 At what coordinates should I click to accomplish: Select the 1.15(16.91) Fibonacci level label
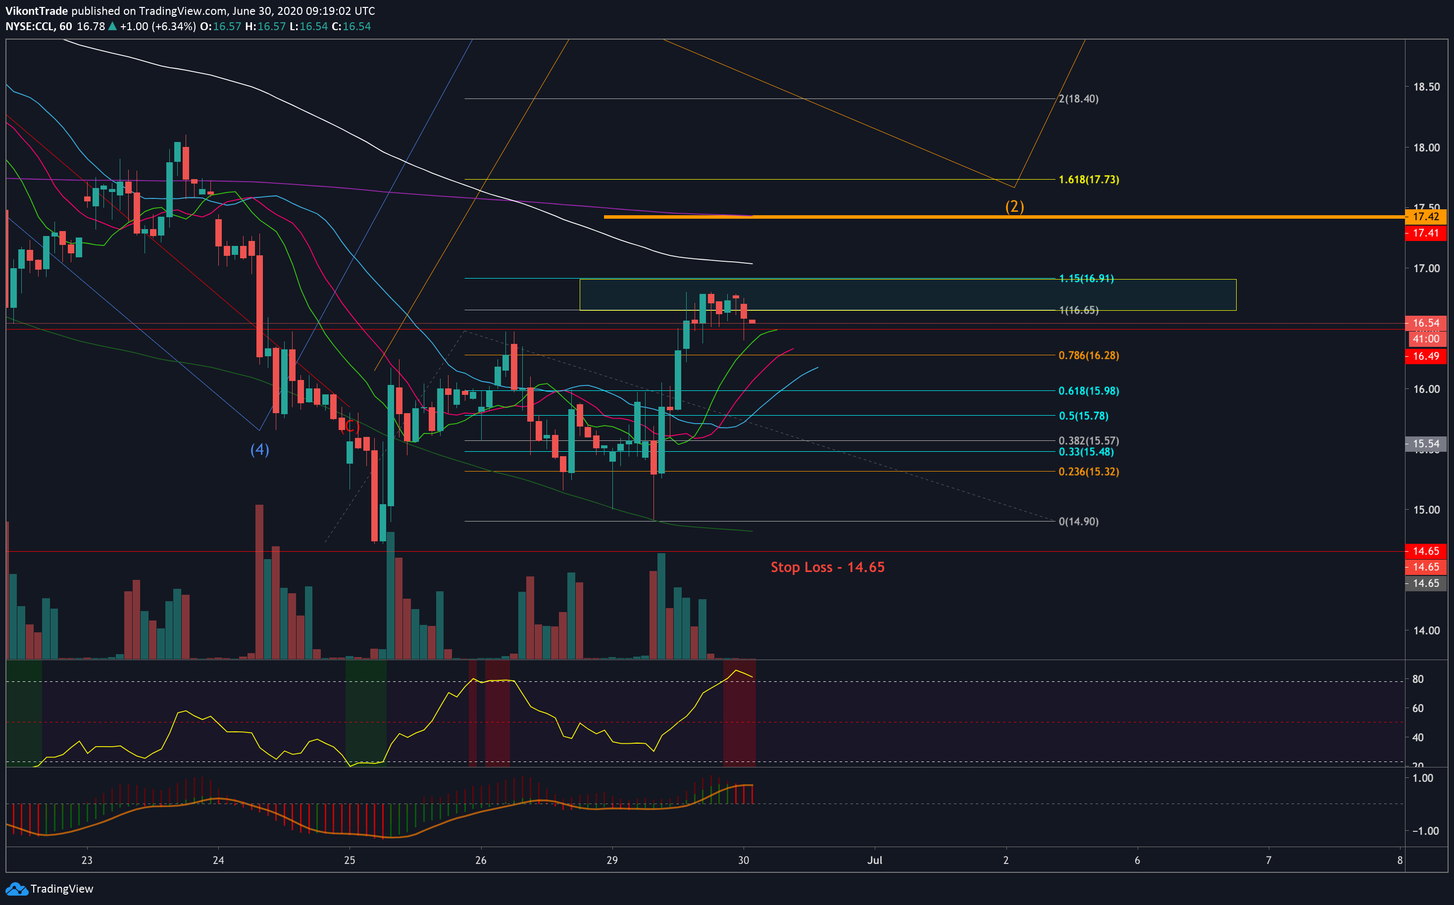(x=1086, y=278)
